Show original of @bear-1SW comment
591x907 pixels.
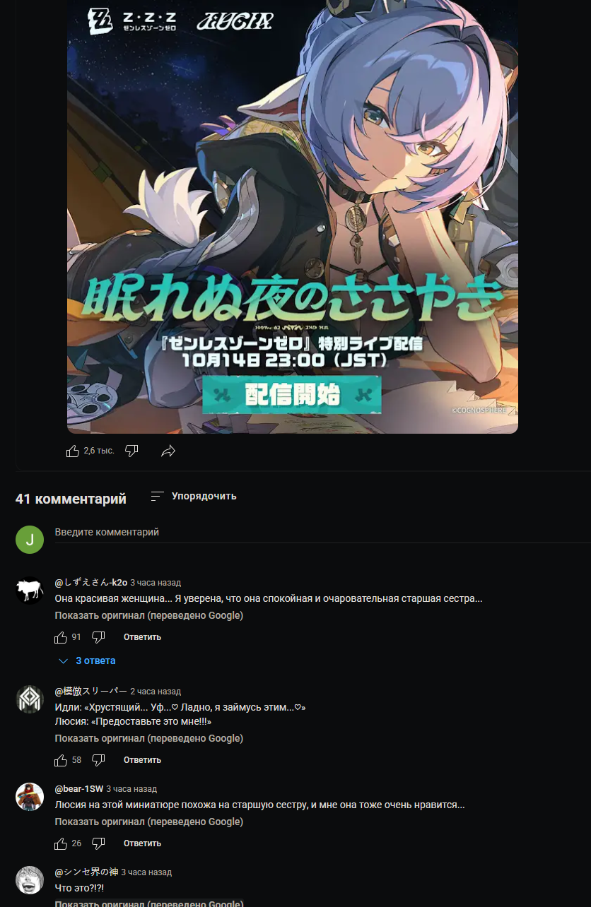(x=149, y=822)
